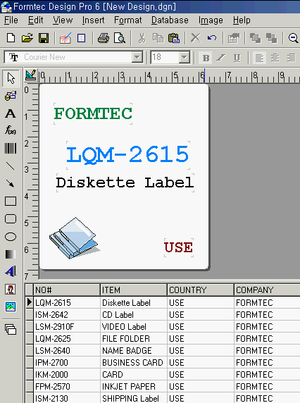Image resolution: width=300 pixels, height=403 pixels.
Task: Select the function f(x) tool
Action: click(11, 130)
